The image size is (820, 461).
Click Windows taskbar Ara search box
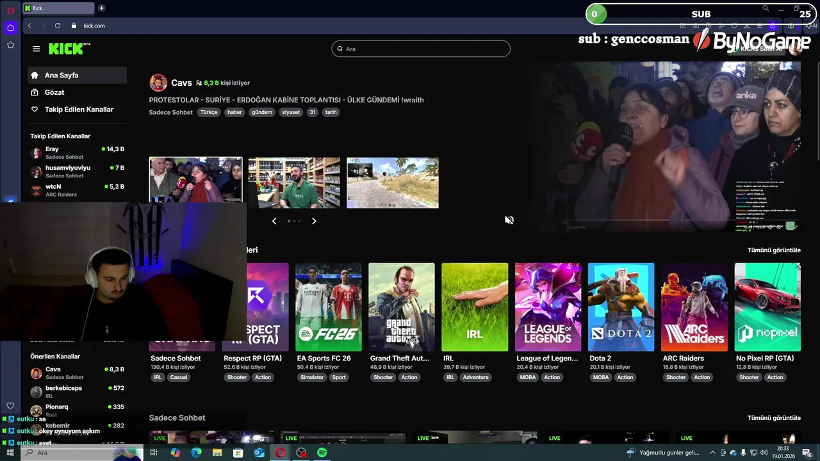click(x=82, y=453)
